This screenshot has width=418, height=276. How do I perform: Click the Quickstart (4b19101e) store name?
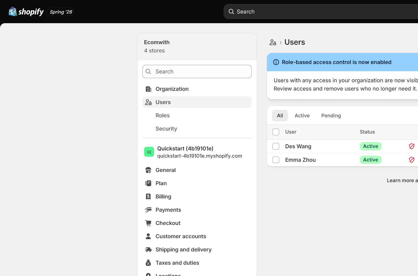tap(185, 148)
